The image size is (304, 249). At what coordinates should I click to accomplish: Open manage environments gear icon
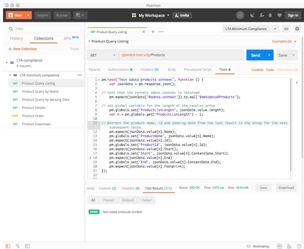(297, 29)
